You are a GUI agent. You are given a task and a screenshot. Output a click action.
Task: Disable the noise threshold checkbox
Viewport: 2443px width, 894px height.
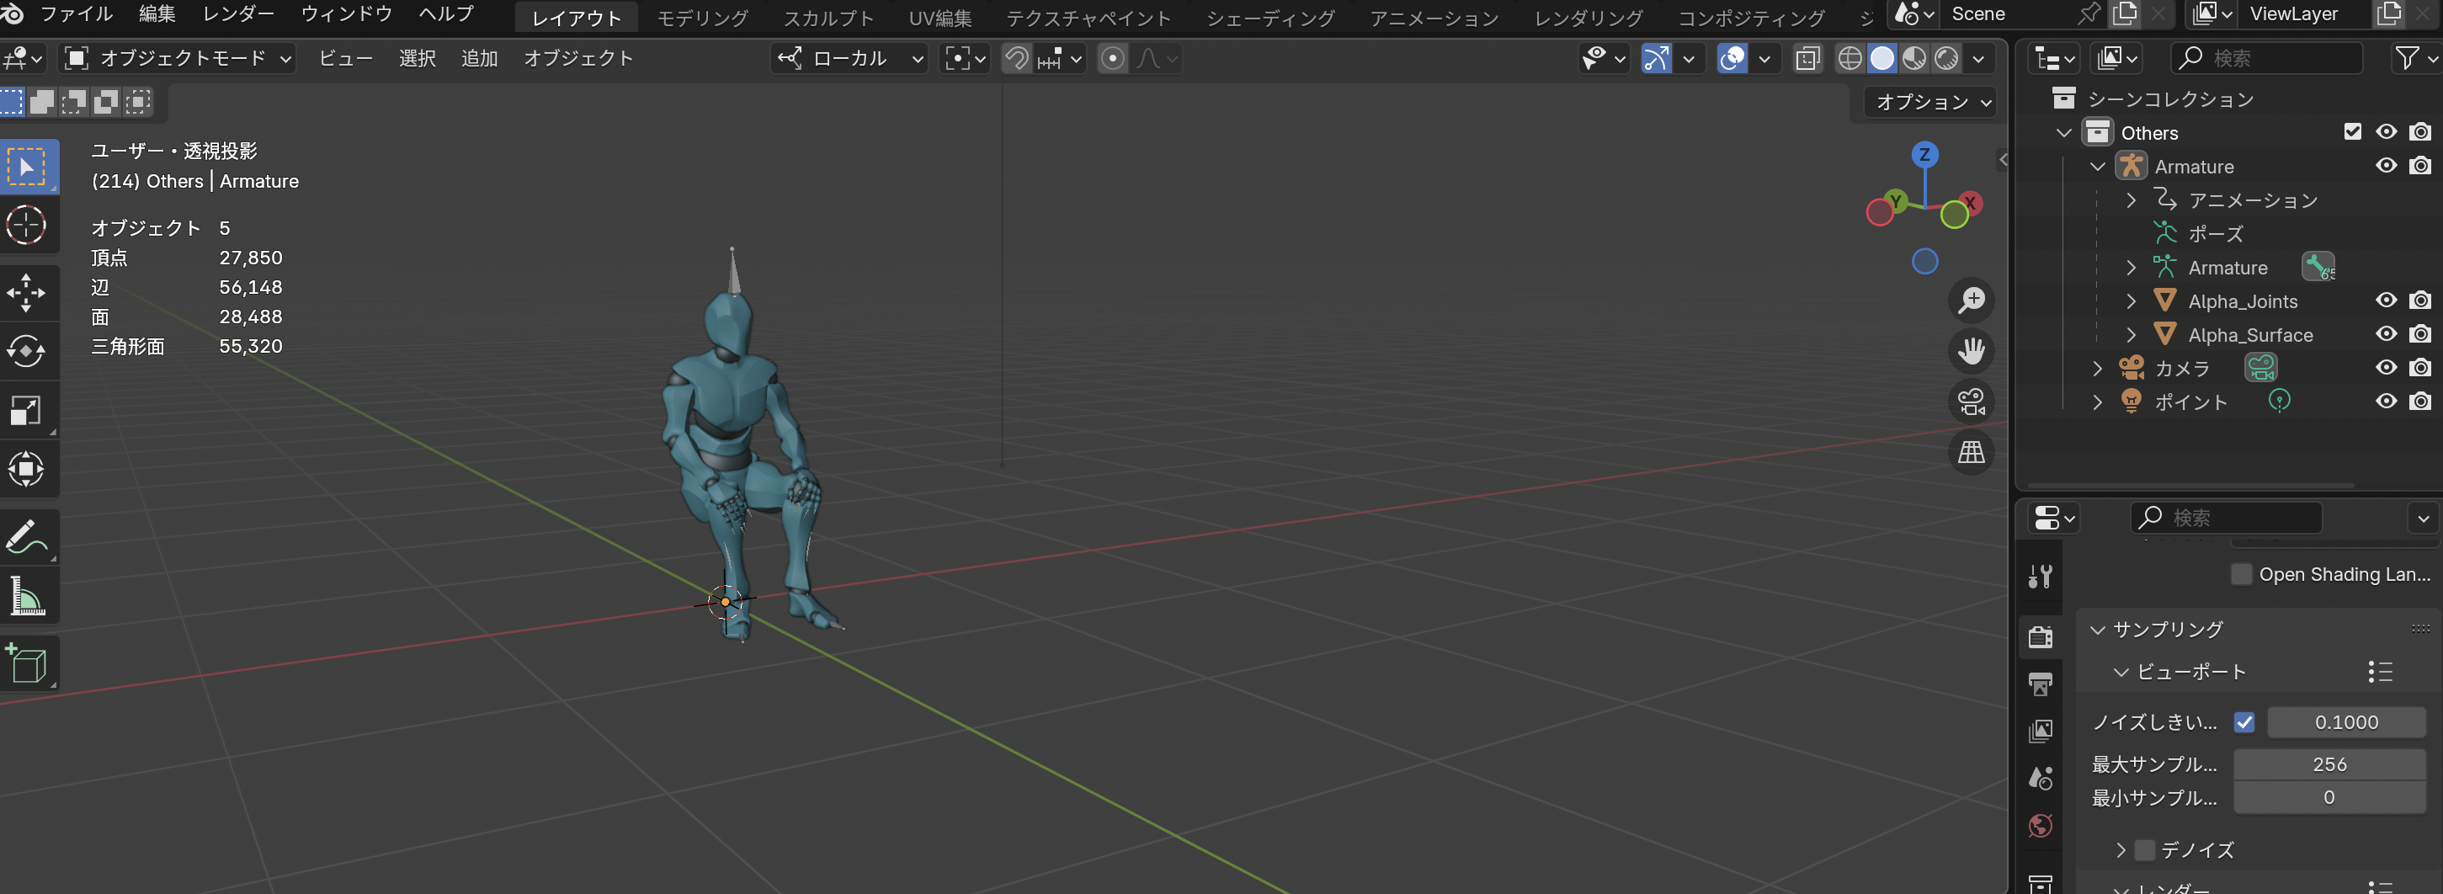tap(2243, 722)
